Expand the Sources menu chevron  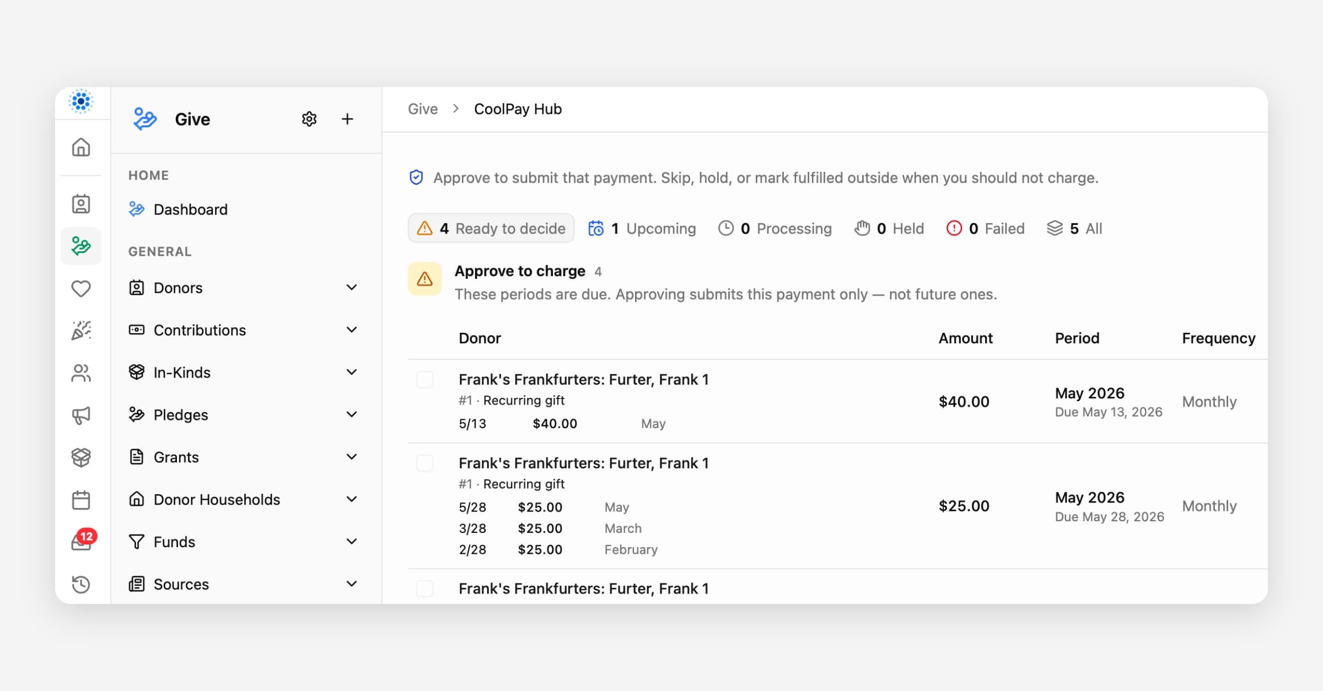(352, 584)
